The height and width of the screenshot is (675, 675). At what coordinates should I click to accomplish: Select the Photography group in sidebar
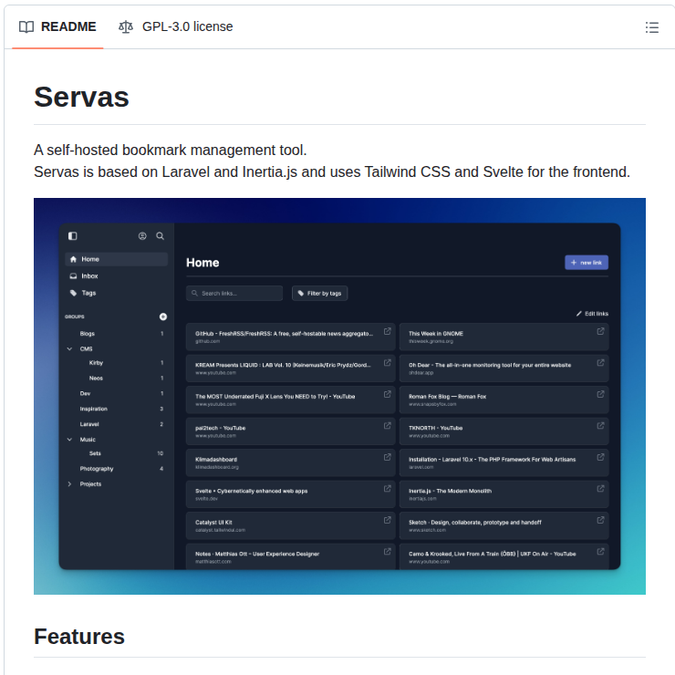click(x=97, y=469)
